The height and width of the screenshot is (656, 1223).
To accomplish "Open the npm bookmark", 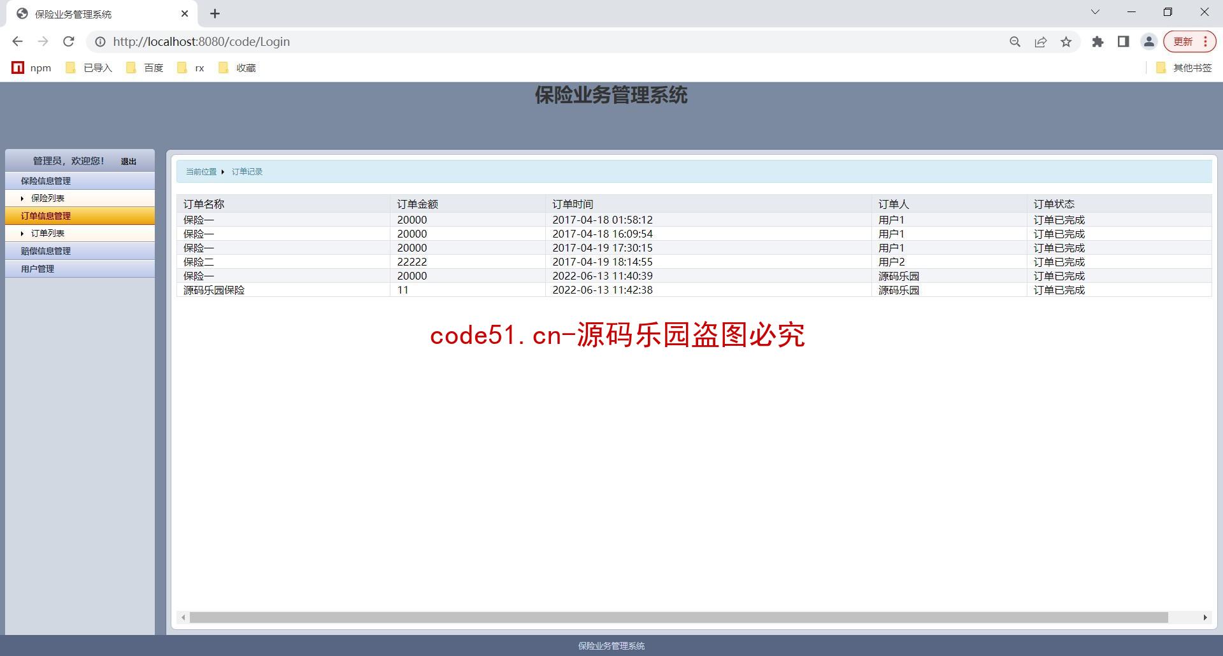I will click(31, 68).
